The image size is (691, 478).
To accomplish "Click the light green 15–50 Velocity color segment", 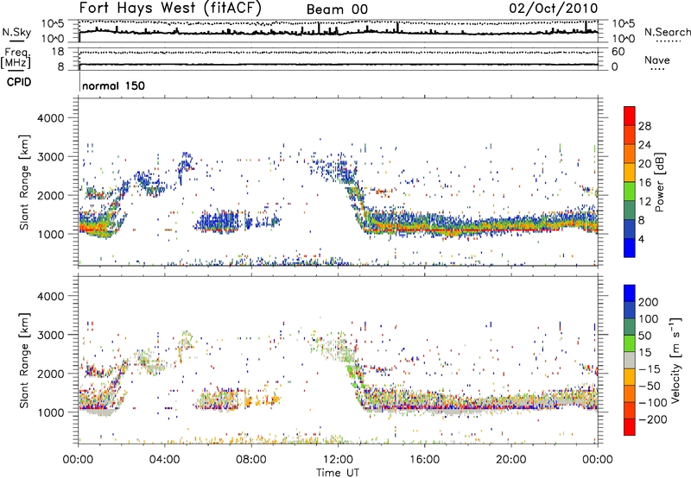I will click(x=630, y=343).
